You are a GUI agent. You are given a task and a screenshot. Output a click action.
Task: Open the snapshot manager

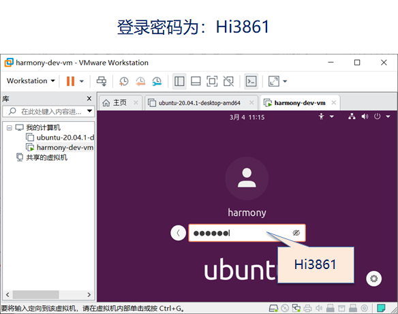pyautogui.click(x=157, y=81)
